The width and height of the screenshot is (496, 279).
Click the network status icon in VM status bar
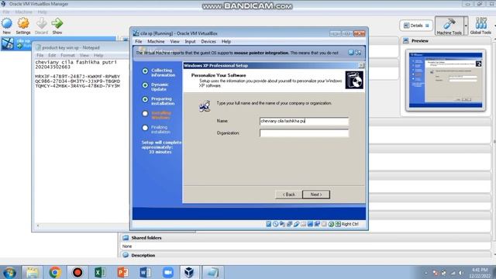tap(289, 224)
